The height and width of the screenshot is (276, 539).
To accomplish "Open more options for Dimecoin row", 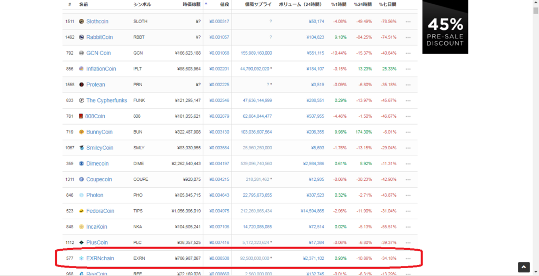I will coord(408,163).
